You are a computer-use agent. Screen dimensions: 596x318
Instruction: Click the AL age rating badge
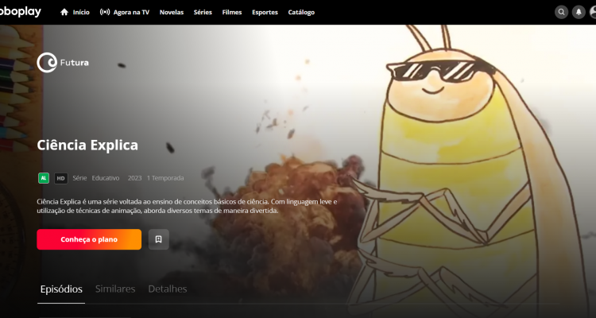tap(44, 178)
